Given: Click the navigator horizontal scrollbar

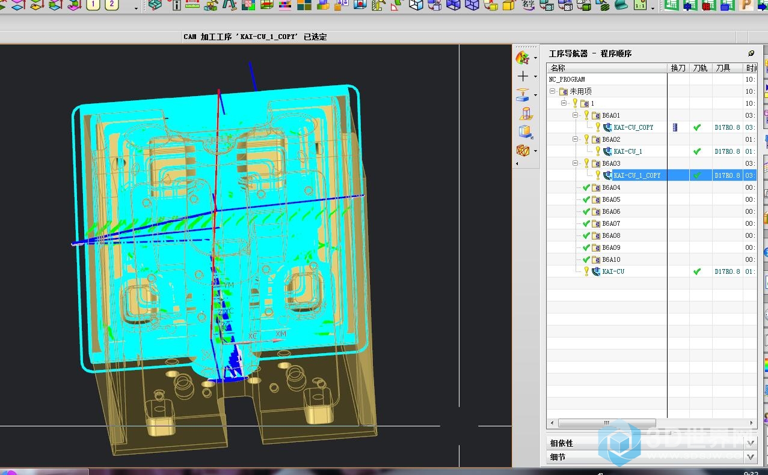Looking at the screenshot, I should pyautogui.click(x=607, y=423).
